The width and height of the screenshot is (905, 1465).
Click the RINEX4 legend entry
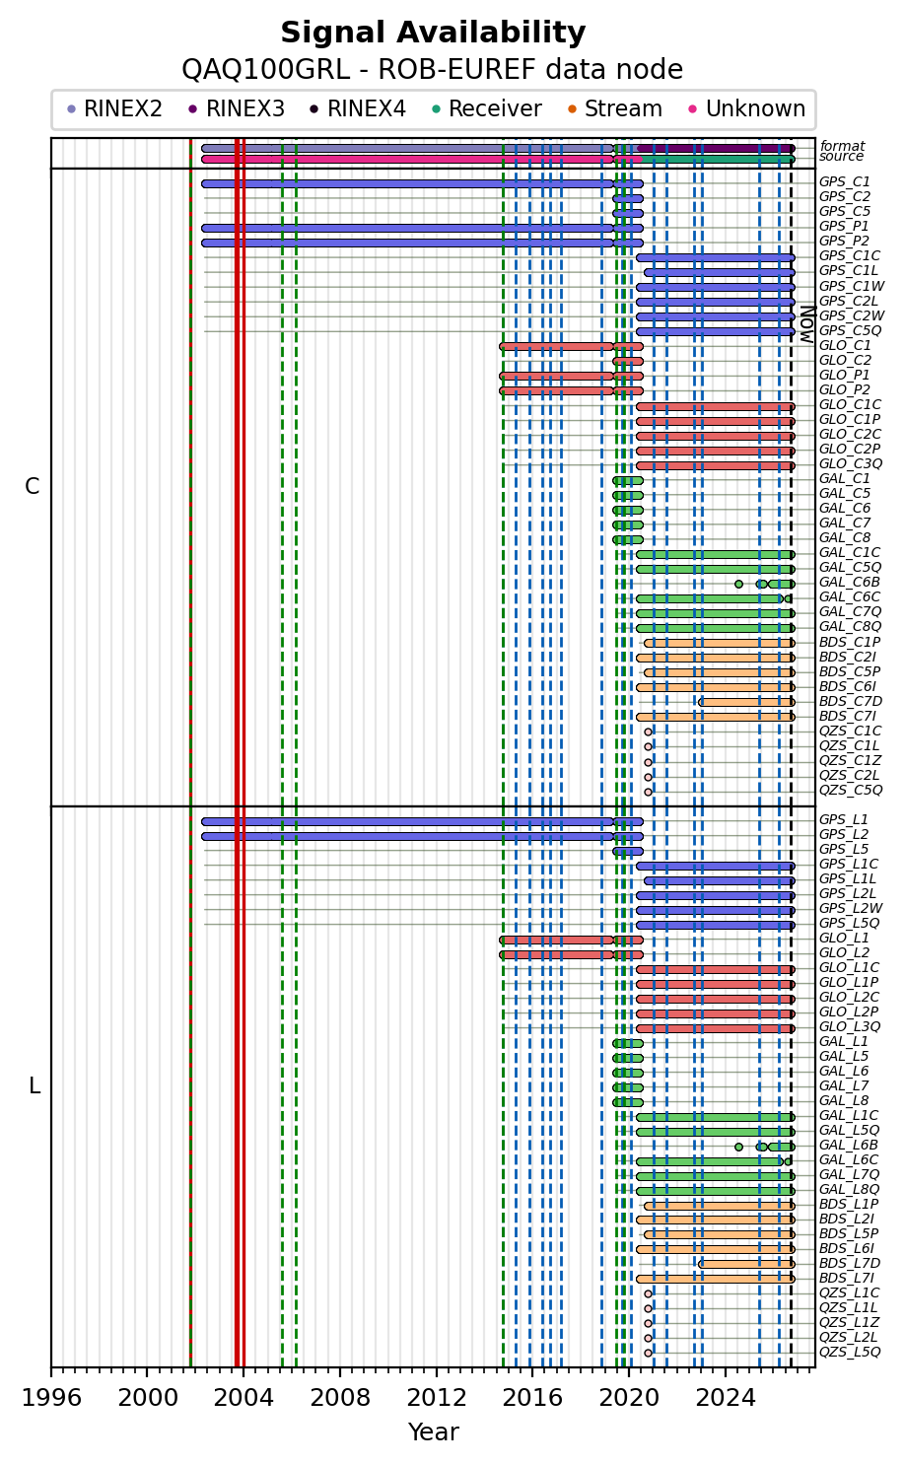(x=357, y=109)
